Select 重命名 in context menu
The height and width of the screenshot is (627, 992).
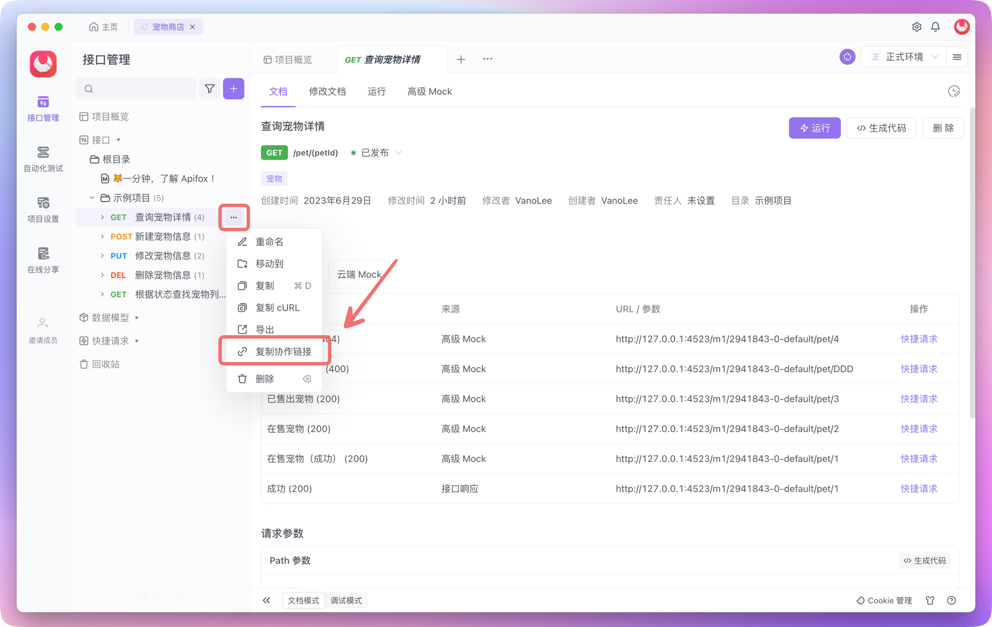[274, 242]
